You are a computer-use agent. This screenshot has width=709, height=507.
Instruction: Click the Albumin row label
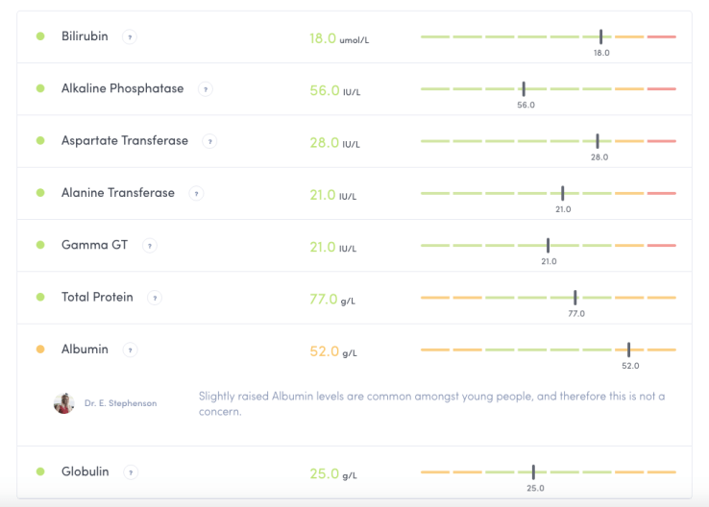click(85, 350)
